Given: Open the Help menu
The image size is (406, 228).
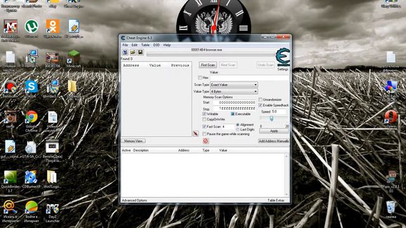Looking at the screenshot, I should pyautogui.click(x=167, y=45).
